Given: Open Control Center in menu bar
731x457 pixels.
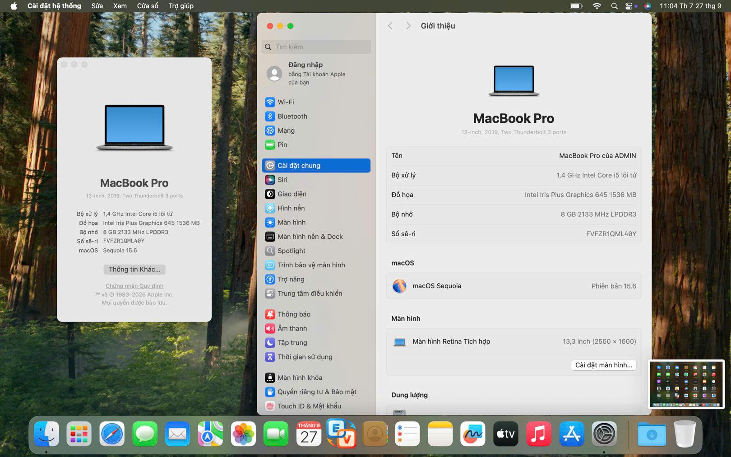Looking at the screenshot, I should (629, 6).
